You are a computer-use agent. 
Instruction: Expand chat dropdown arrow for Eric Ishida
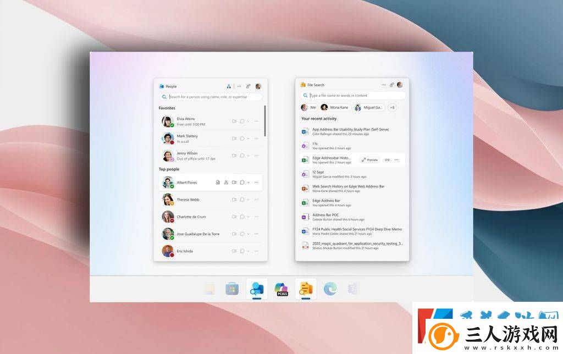(248, 251)
